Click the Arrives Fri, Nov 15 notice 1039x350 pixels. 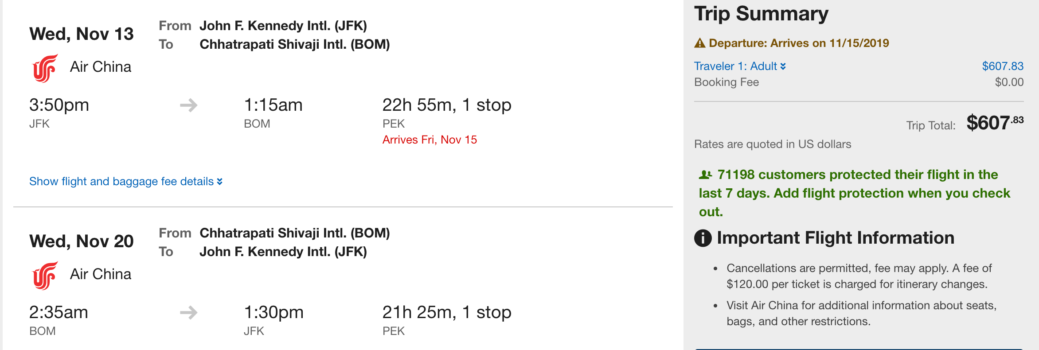point(430,140)
